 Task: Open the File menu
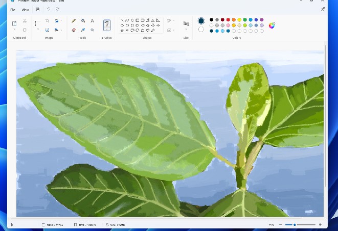(x=13, y=10)
